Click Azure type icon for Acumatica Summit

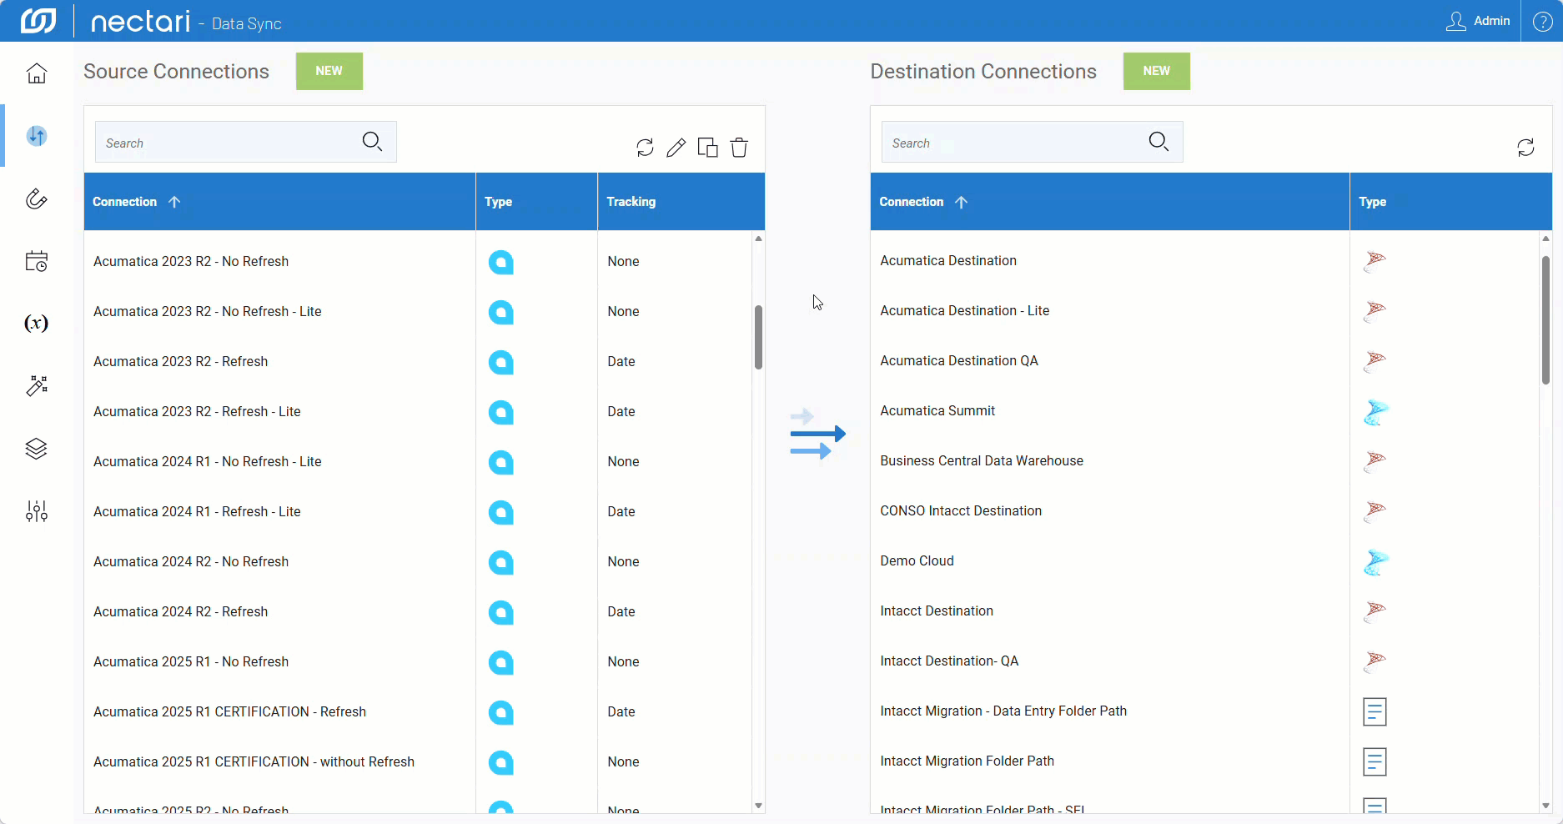[1375, 412]
